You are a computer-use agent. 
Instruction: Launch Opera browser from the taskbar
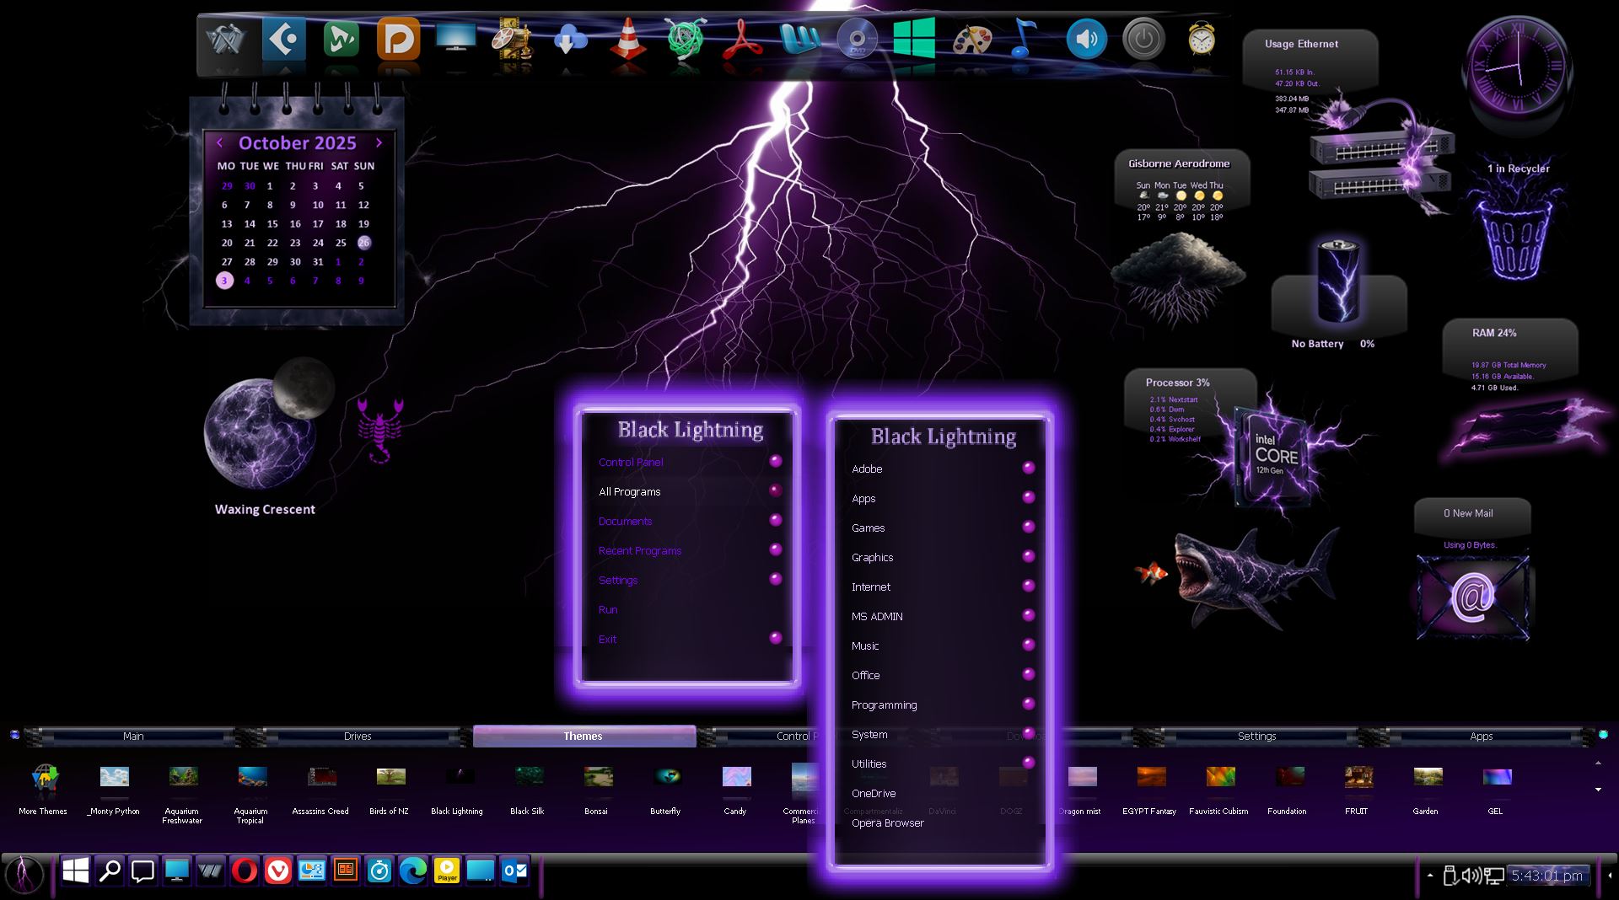pos(245,871)
